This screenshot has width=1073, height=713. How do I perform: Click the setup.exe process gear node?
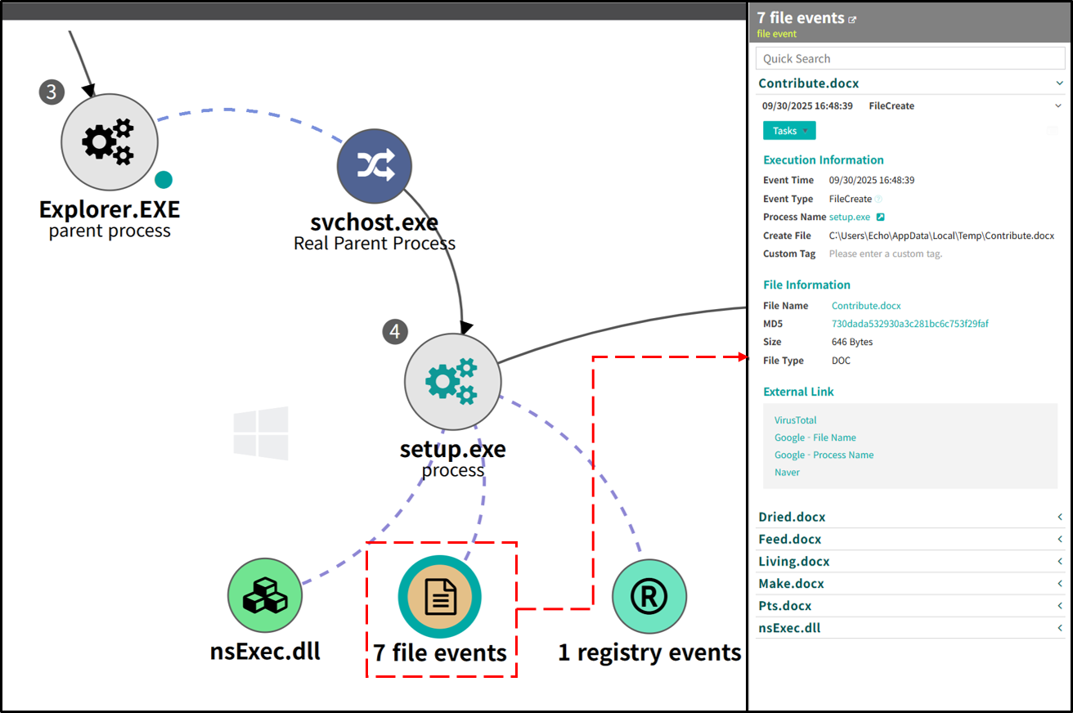tap(453, 381)
